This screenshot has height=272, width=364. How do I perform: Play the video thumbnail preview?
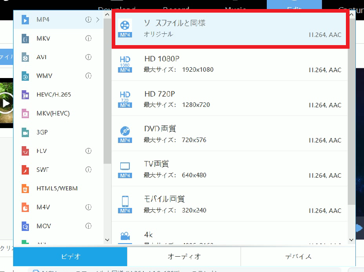(x=5, y=103)
